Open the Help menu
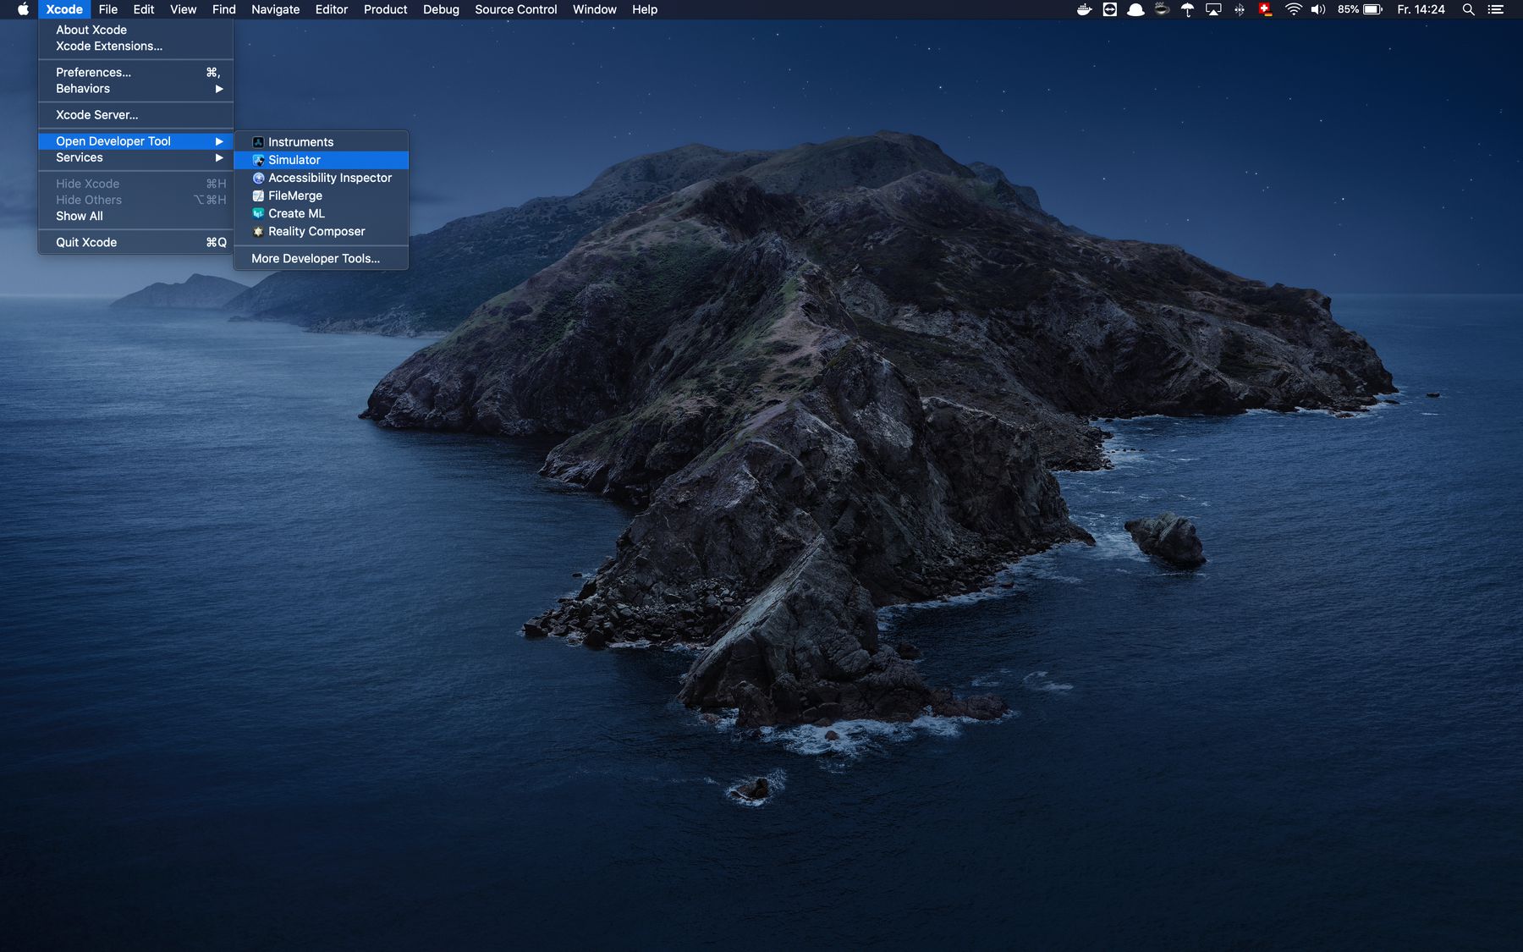The width and height of the screenshot is (1523, 952). point(645,9)
